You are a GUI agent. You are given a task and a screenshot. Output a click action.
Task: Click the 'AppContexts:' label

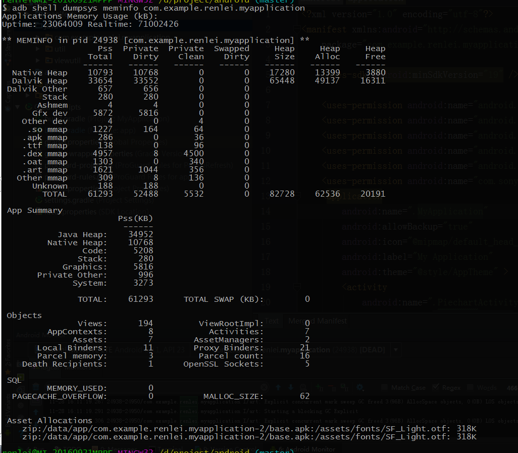click(x=77, y=332)
